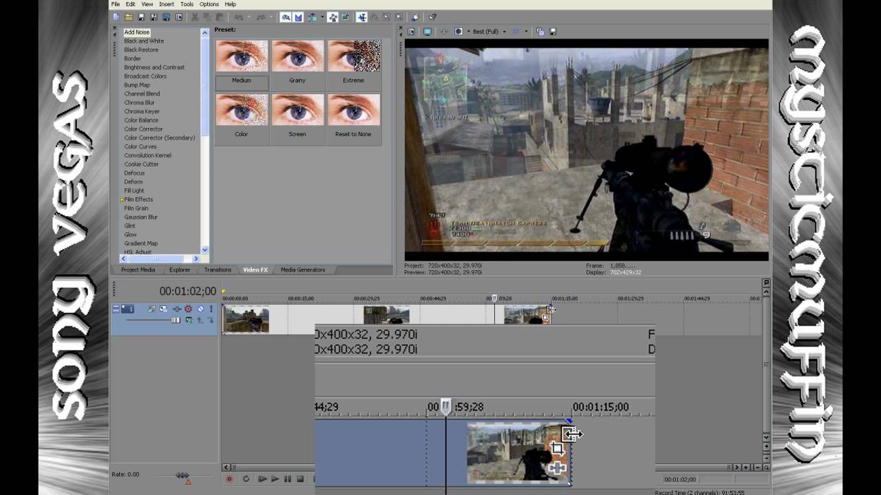Toggle Loop Playback in transport bar

[246, 479]
